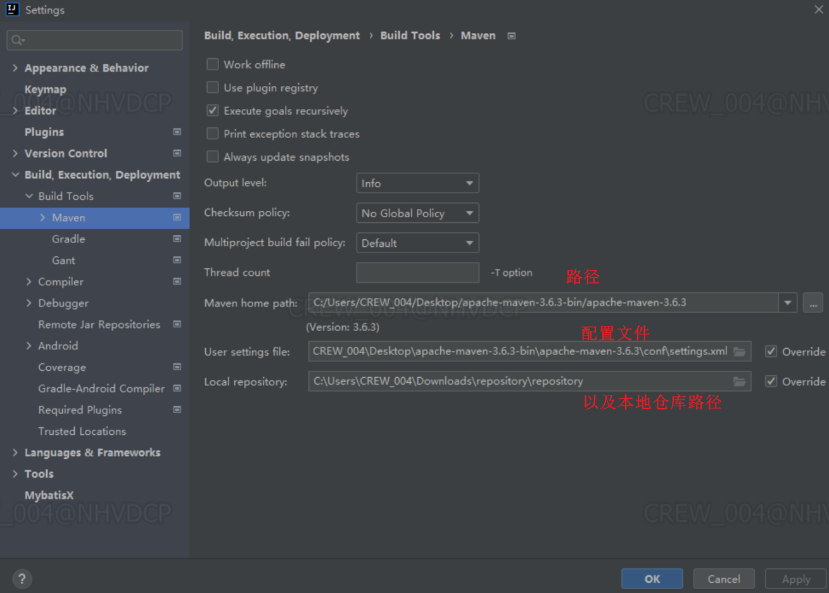829x593 pixels.
Task: Click the OK button
Action: 652,578
